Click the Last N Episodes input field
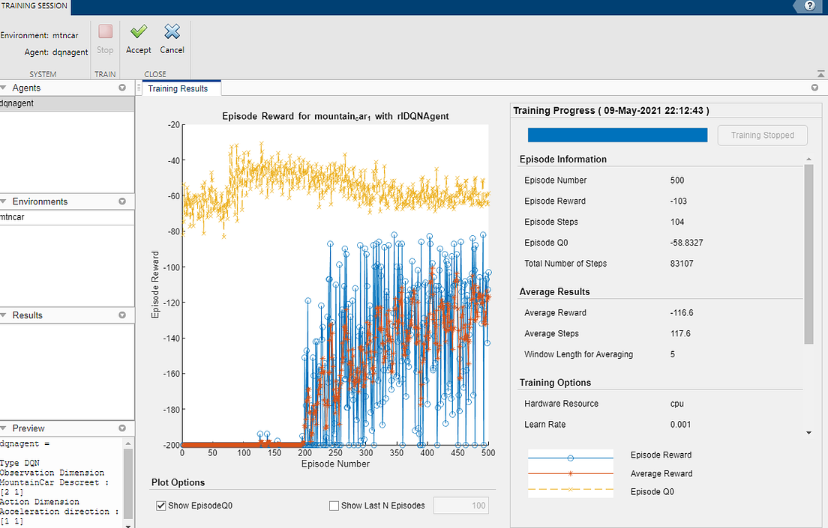828x528 pixels. 460,506
